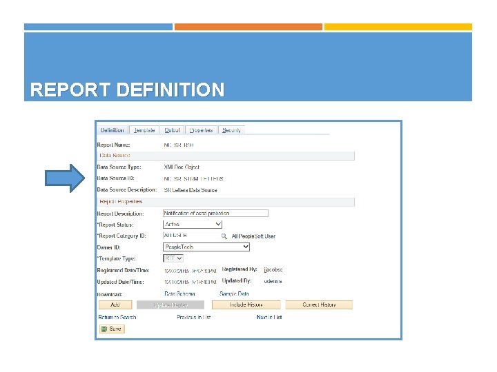This screenshot has height=372, width=497.
Task: Save the report definition
Action: pos(112,329)
